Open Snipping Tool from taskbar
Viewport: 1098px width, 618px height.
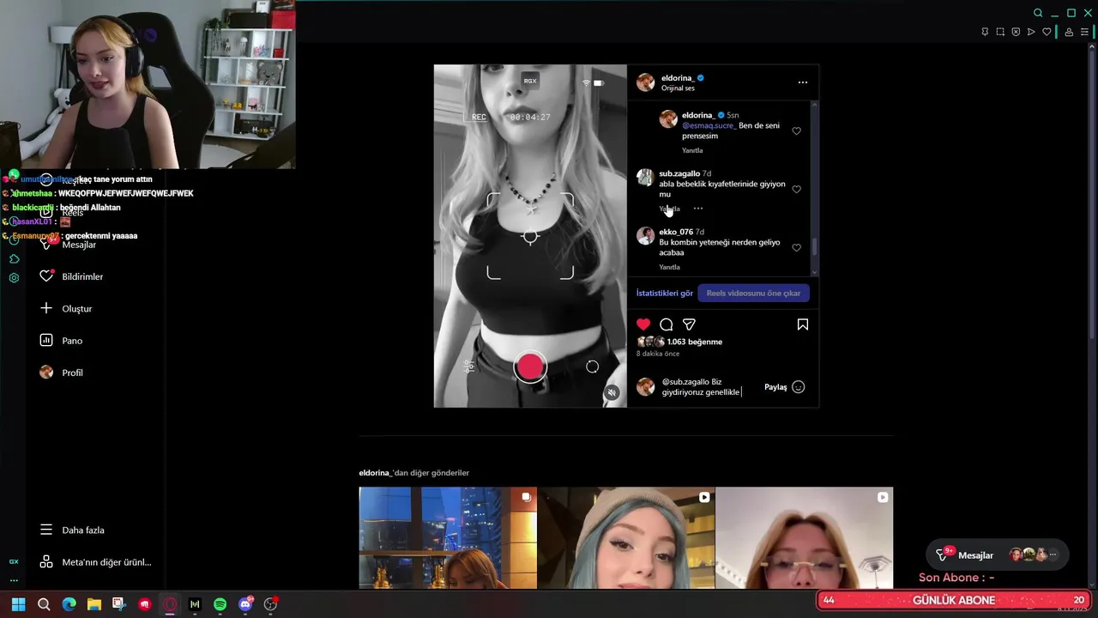[119, 604]
